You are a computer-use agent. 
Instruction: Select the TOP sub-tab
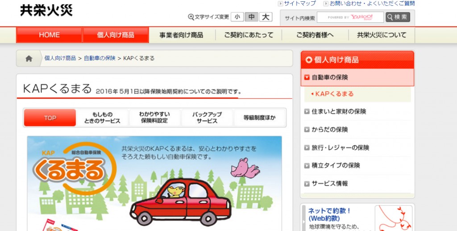point(50,118)
